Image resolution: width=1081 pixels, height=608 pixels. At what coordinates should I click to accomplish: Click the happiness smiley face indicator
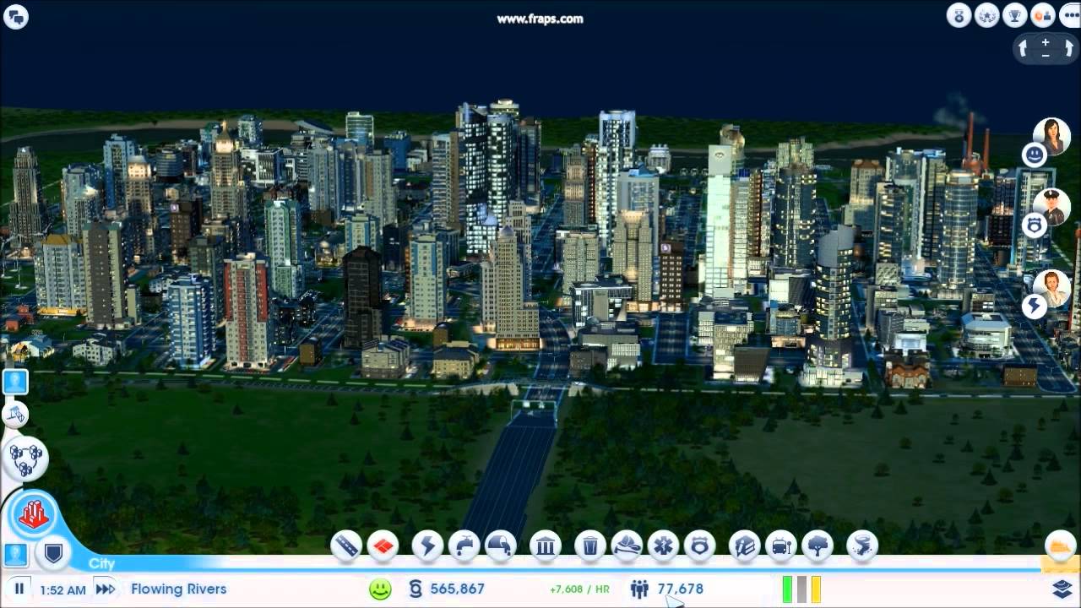click(x=381, y=589)
